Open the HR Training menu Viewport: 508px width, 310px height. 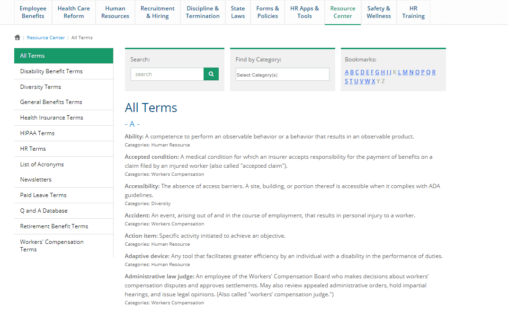coord(413,12)
